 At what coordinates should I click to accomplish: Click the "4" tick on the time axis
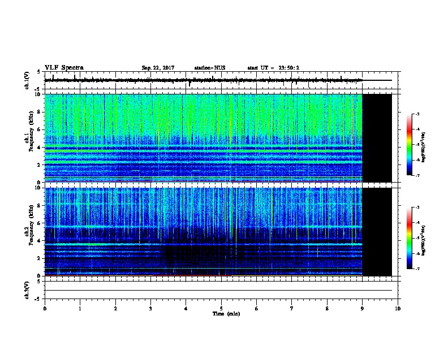point(186,309)
